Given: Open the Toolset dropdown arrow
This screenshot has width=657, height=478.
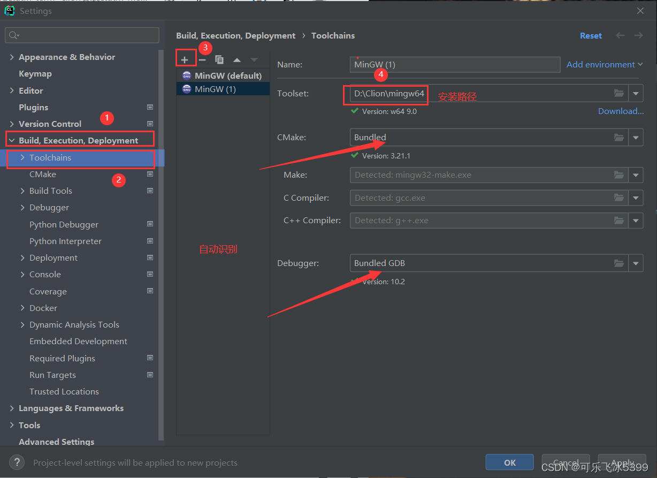Looking at the screenshot, I should pos(636,93).
